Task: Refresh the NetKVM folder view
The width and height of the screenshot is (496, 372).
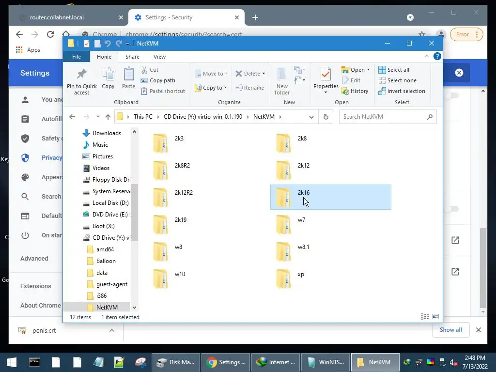Action: coord(326,117)
